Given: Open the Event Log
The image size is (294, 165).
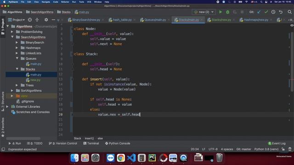Looking at the screenshot, I should 277,143.
